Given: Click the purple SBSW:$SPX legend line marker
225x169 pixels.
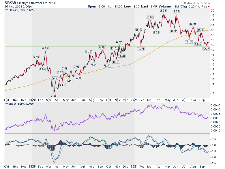Looking at the screenshot, I should (x=7, y=104).
